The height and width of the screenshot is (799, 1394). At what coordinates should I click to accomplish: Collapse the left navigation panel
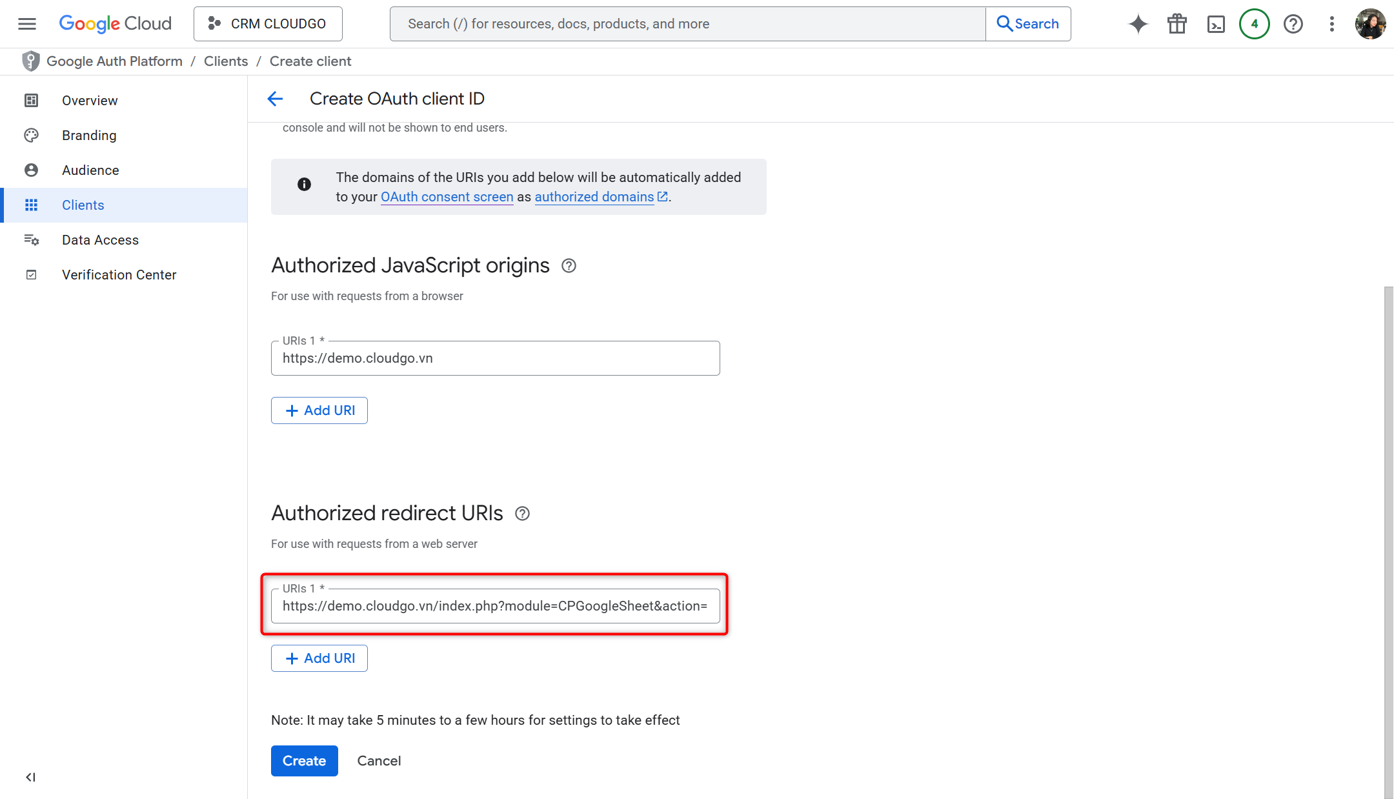pyautogui.click(x=30, y=777)
